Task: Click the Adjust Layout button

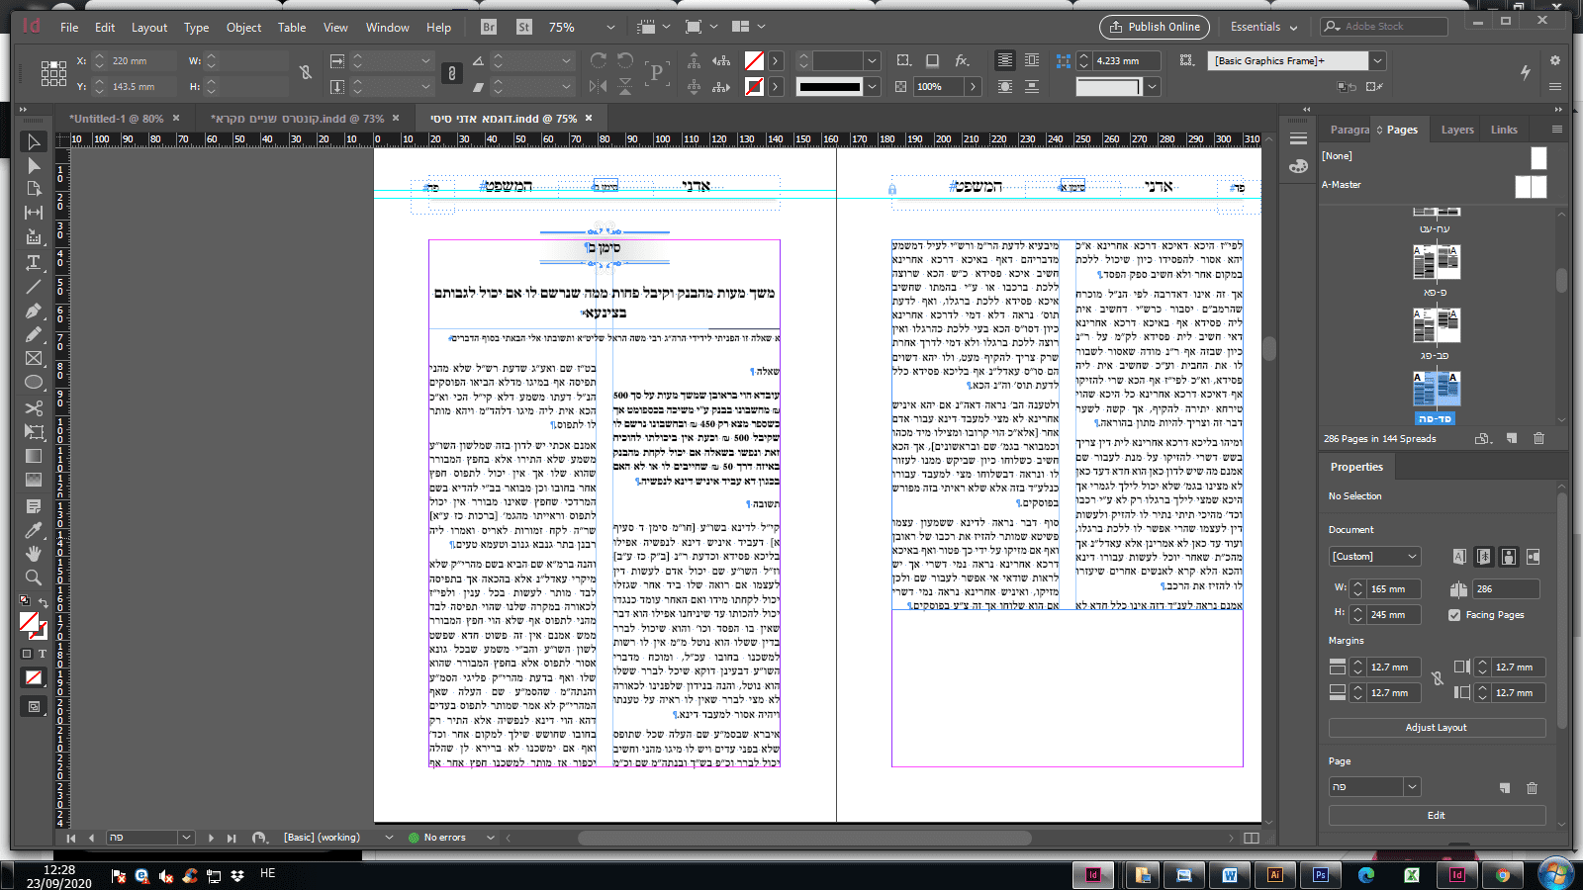Action: point(1436,728)
